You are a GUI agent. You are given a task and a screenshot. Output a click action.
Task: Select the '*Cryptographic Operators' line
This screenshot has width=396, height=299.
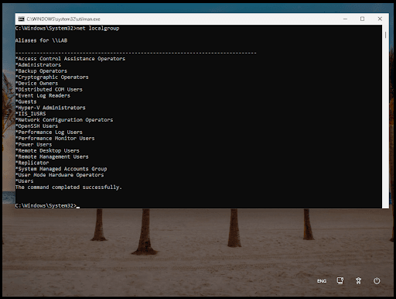point(52,77)
